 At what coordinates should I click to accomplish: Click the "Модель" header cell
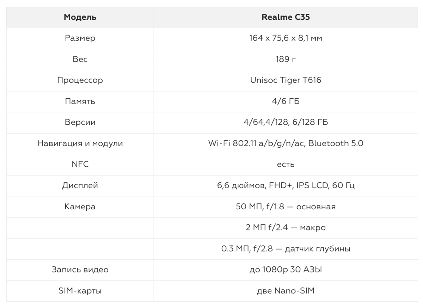click(80, 17)
